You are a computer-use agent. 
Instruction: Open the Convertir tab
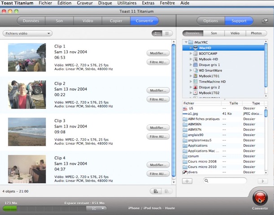click(144, 21)
